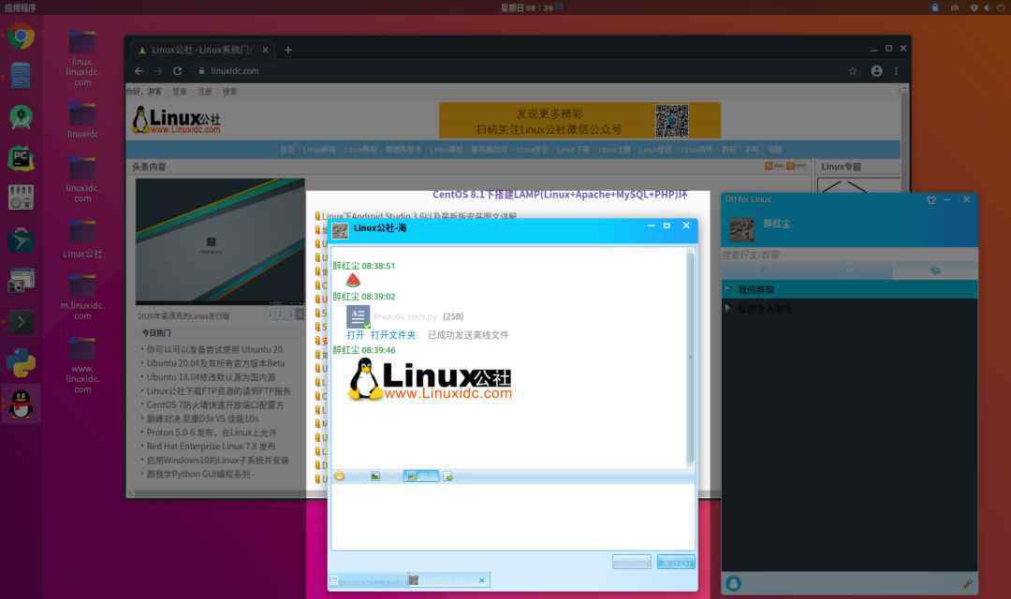The width and height of the screenshot is (1011, 599).
Task: Click the RSS feed icon near the headline section
Action: [x=769, y=167]
